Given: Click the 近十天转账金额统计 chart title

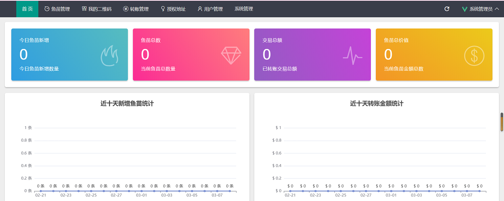Looking at the screenshot, I should tap(376, 103).
